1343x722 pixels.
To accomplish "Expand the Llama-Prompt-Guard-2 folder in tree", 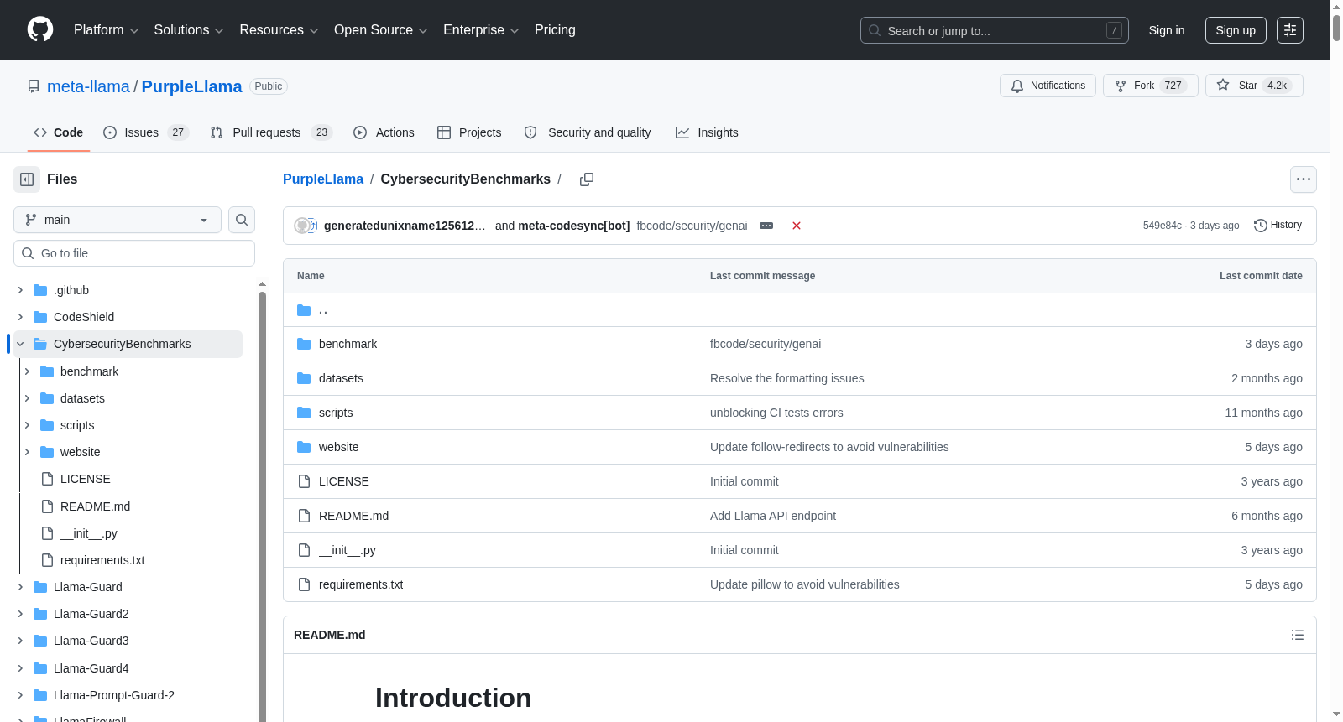I will [x=20, y=695].
